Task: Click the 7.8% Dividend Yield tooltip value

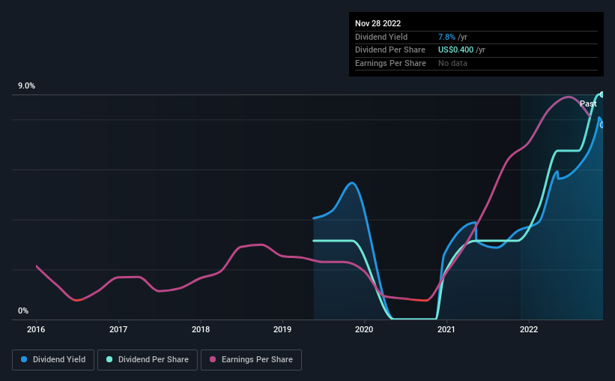Action: coord(446,37)
